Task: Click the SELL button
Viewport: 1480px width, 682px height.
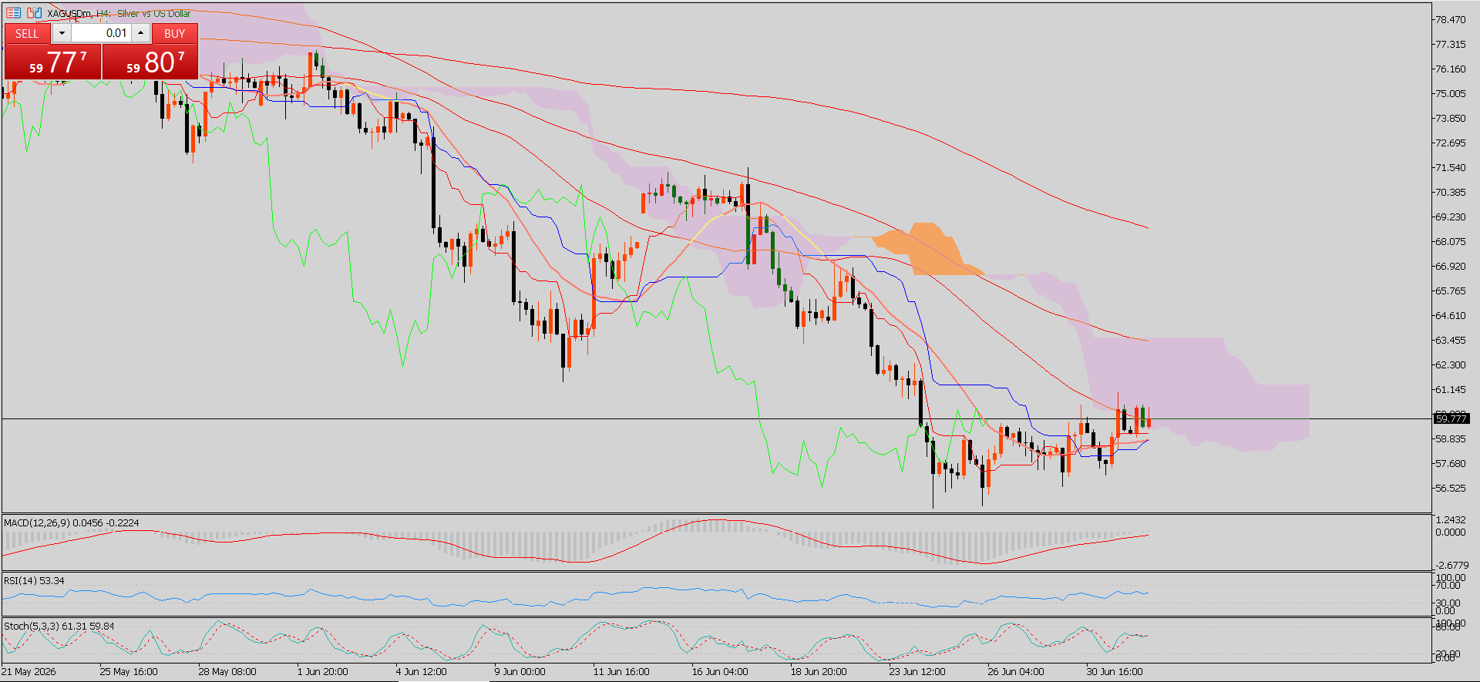Action: 27,33
